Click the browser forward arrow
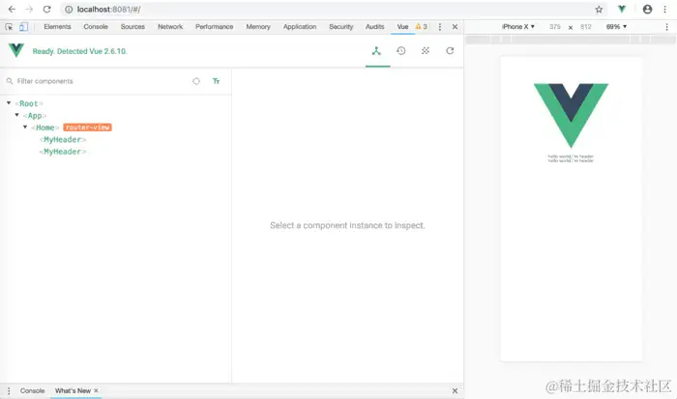 pos(29,9)
